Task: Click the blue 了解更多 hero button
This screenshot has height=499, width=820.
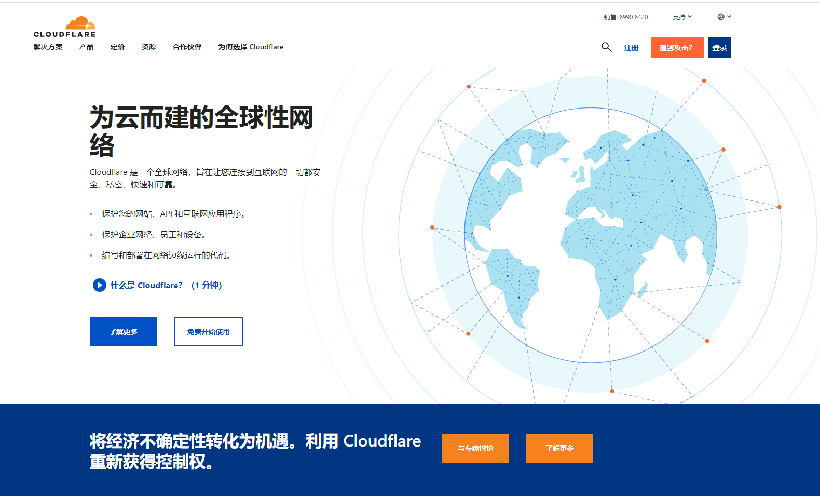Action: coord(124,332)
